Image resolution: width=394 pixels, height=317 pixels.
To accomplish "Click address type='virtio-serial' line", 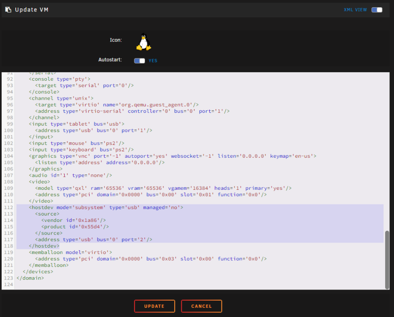I will pos(132,111).
